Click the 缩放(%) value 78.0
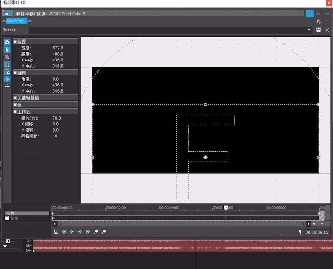The width and height of the screenshot is (333, 269). pyautogui.click(x=56, y=118)
